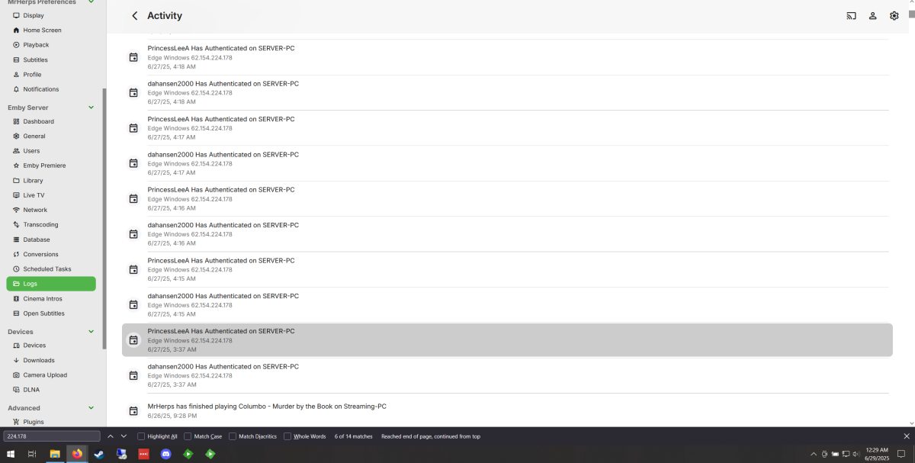Open Devices page in sidebar
The width and height of the screenshot is (915, 463).
(x=51, y=346)
